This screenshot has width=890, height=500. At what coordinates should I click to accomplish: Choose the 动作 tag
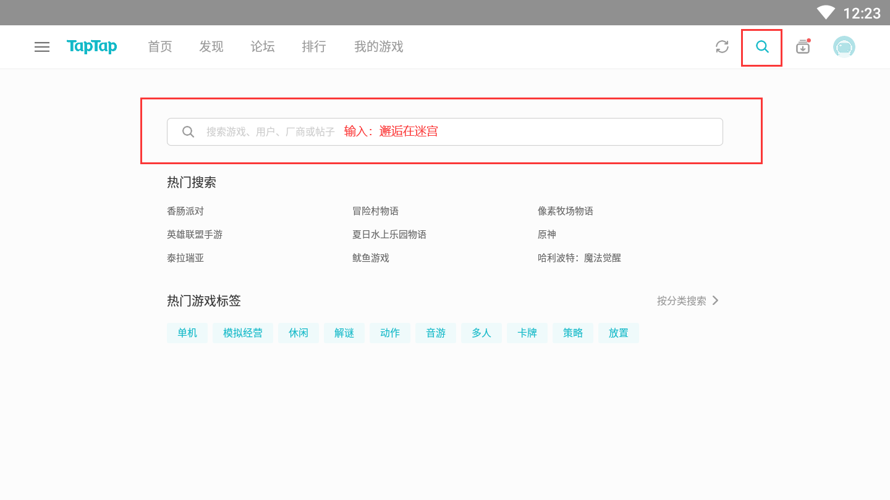pyautogui.click(x=390, y=333)
